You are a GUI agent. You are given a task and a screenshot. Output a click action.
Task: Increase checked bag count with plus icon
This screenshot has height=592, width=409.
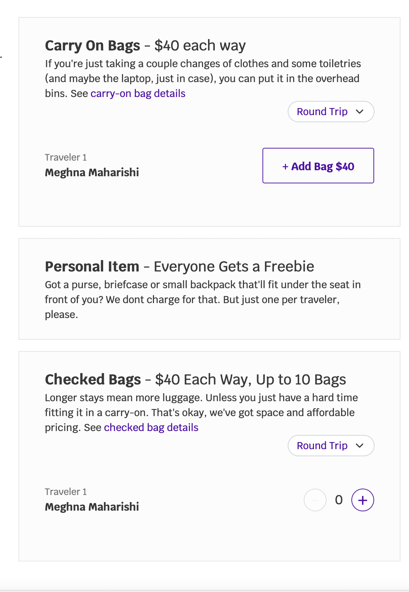pyautogui.click(x=362, y=500)
